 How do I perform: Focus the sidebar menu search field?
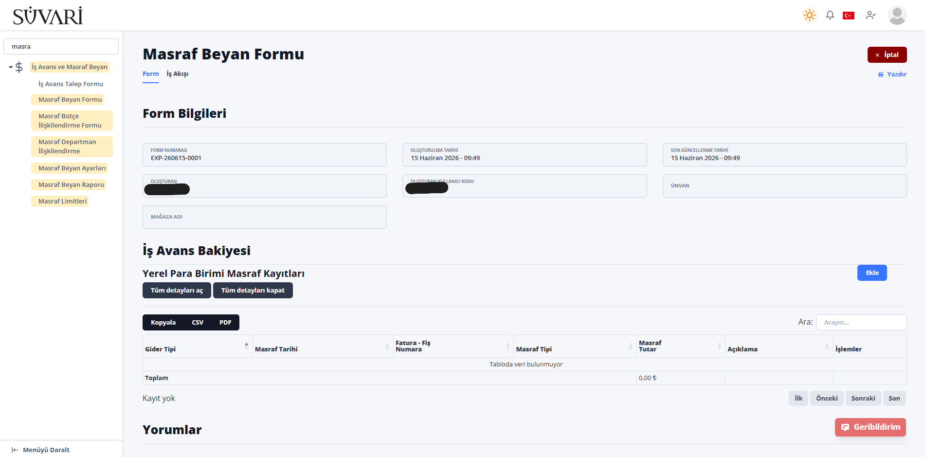61,47
